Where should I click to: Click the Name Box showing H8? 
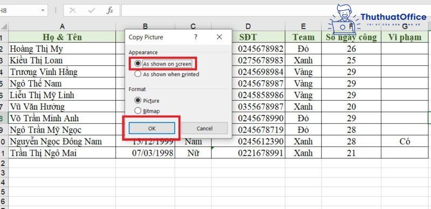20,10
